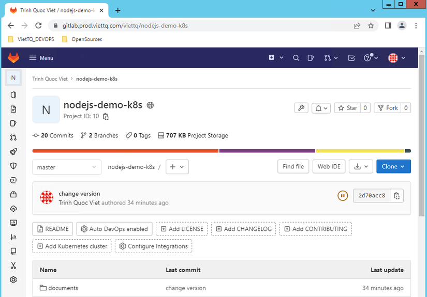427x297 pixels.
Task: Open Merge requests in left sidebar
Action: pyautogui.click(x=13, y=137)
